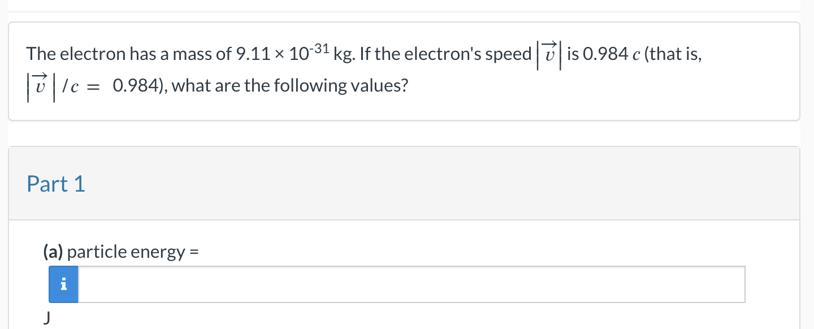814x329 pixels.
Task: Click the Part 1 section heading
Action: click(x=56, y=183)
